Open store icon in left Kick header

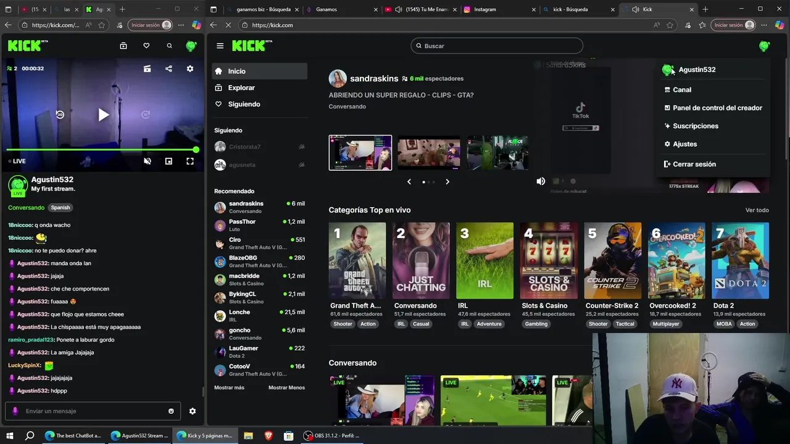tap(123, 46)
